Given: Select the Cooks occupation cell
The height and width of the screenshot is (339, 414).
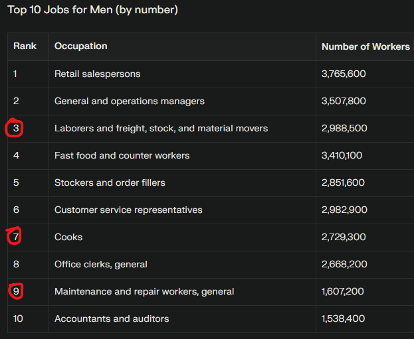Looking at the screenshot, I should (x=68, y=237).
